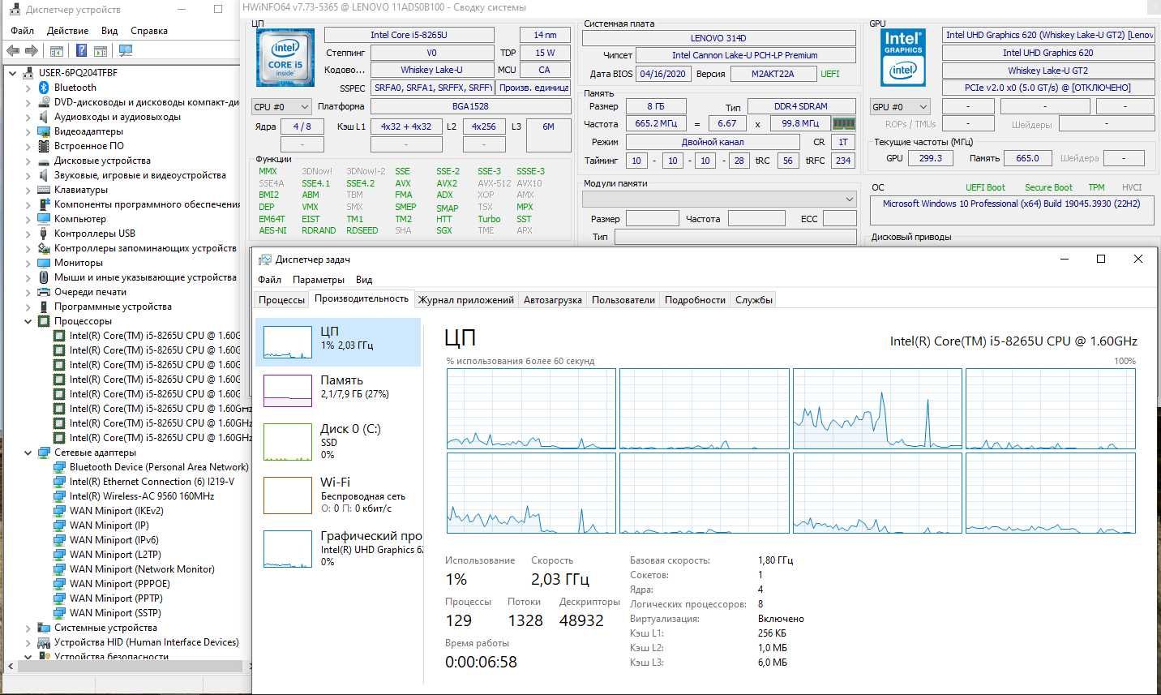Open Device Manager Справка menu
This screenshot has height=695, width=1161.
pos(149,31)
